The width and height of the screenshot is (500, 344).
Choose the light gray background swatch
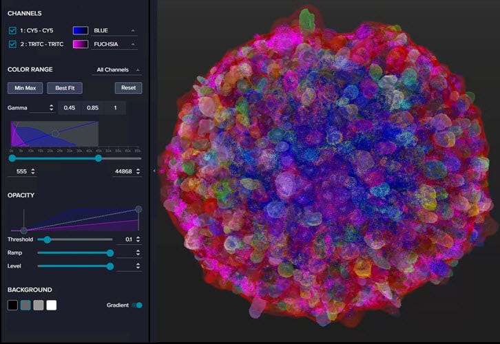(x=39, y=305)
